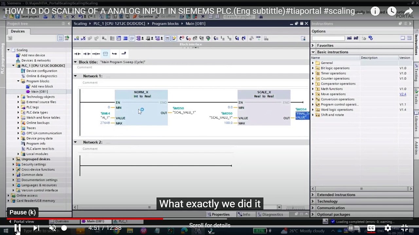Click the search down icon in Options
Viewport: 419px width, 235px height.
coord(349,38)
